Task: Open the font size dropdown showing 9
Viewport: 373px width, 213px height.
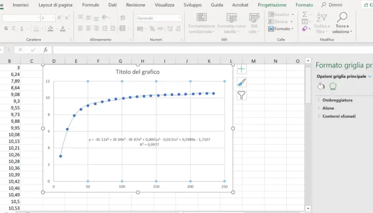Action: coord(53,18)
